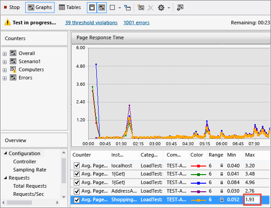This screenshot has height=208, width=271.
Task: Click the Overview horizontal scroll-right arrow
Action: pos(57,203)
